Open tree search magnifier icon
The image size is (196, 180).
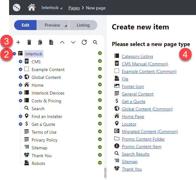(95, 42)
